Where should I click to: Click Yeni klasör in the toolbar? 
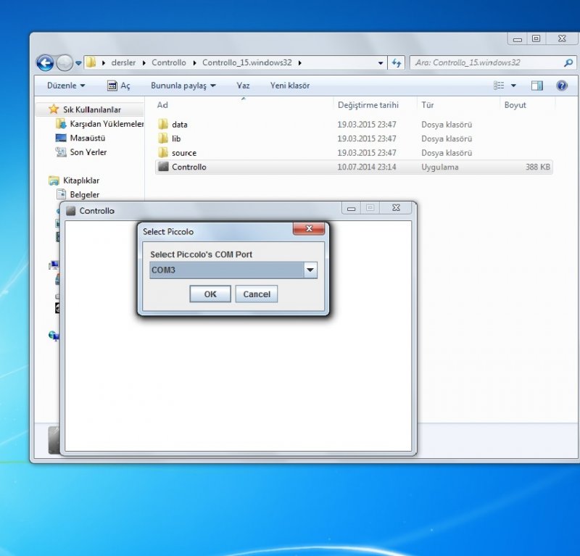(x=289, y=86)
